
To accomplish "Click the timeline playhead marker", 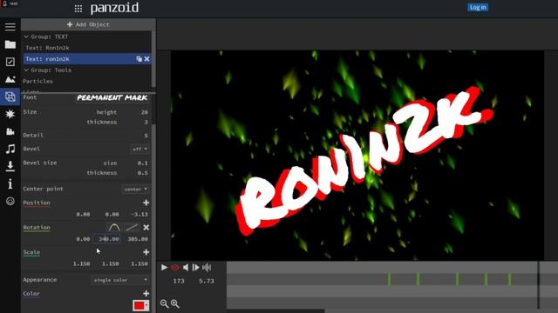I will click(539, 284).
